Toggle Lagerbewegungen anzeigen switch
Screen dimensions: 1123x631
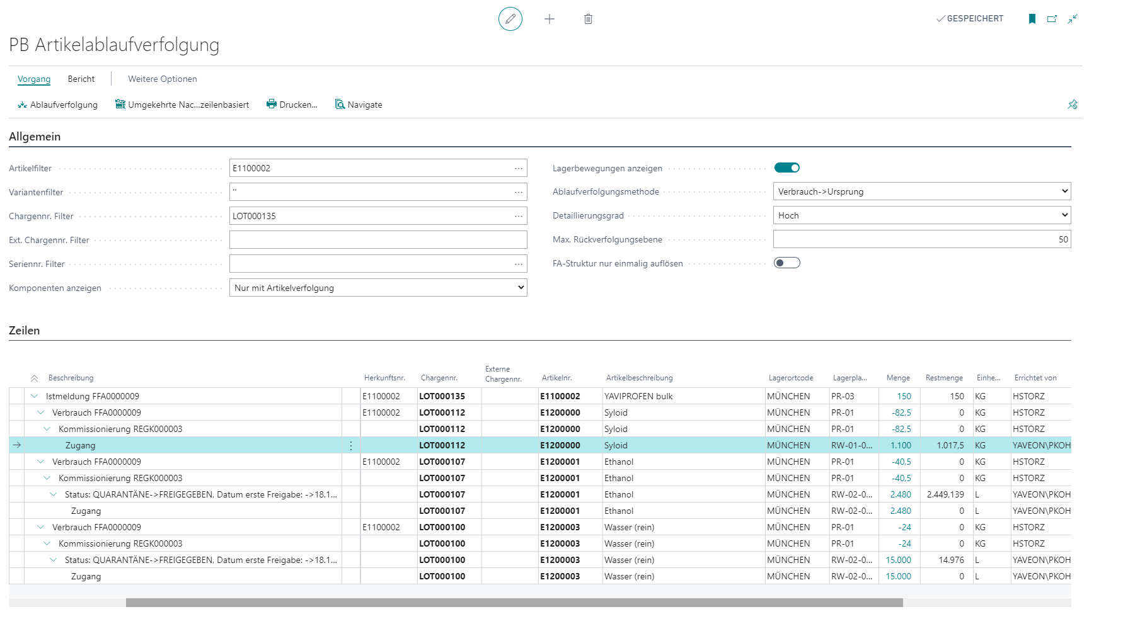pyautogui.click(x=786, y=168)
